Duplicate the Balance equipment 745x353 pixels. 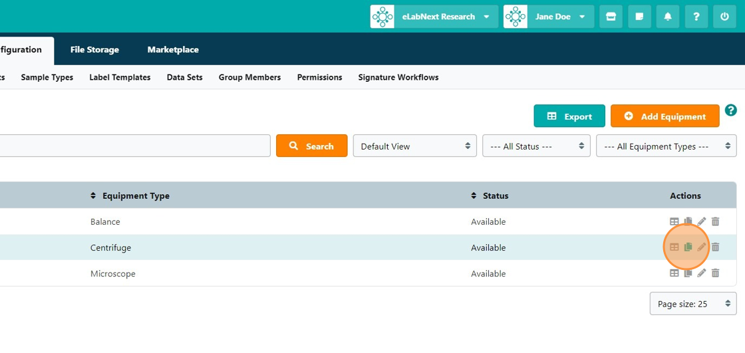click(x=688, y=221)
